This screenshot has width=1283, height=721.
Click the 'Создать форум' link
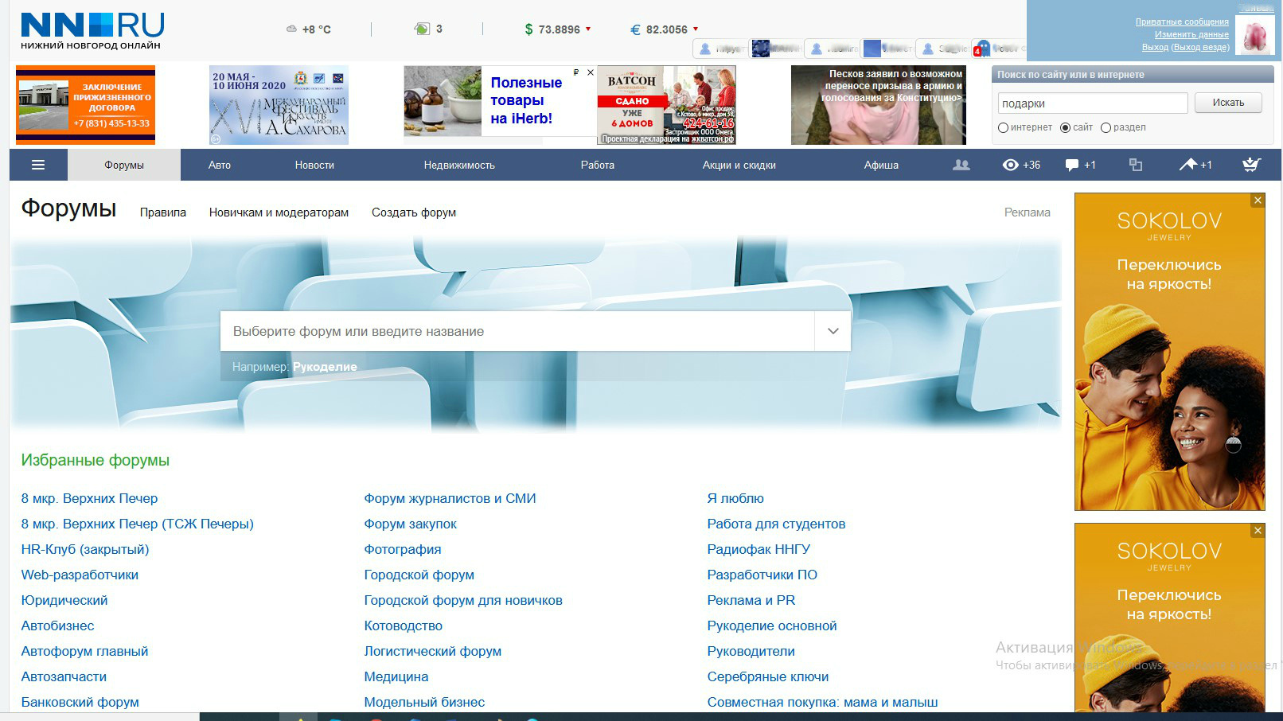tap(414, 212)
